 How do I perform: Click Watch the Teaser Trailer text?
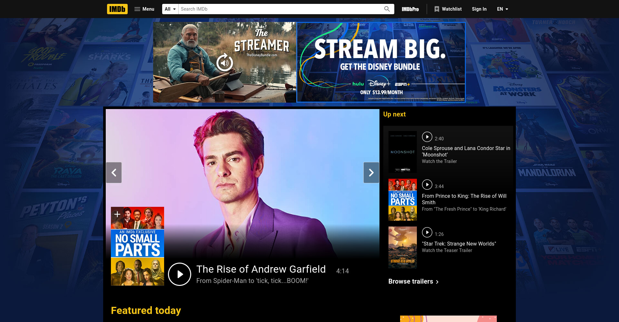coord(447,250)
